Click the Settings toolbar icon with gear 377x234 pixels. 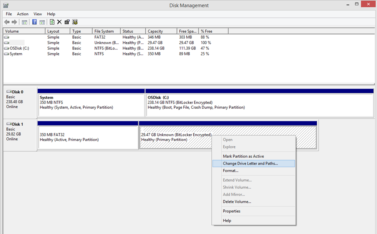click(75, 22)
